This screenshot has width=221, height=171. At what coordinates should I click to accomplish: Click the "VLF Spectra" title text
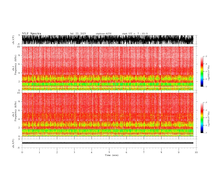click(x=32, y=34)
